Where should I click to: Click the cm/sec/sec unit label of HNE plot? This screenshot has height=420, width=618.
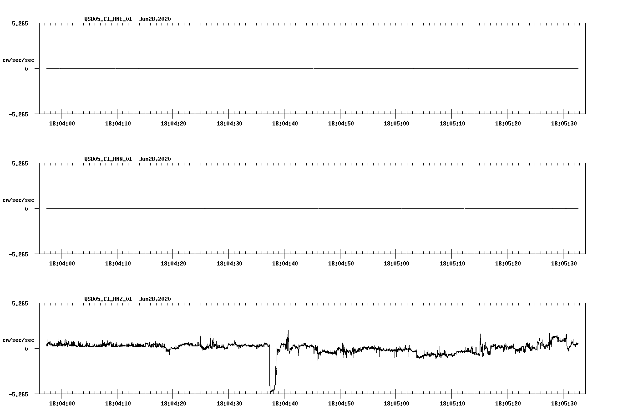(x=18, y=60)
